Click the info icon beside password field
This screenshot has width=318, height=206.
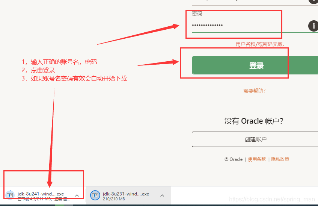(313, 26)
